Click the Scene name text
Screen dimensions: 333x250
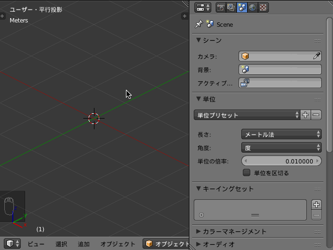pos(225,25)
